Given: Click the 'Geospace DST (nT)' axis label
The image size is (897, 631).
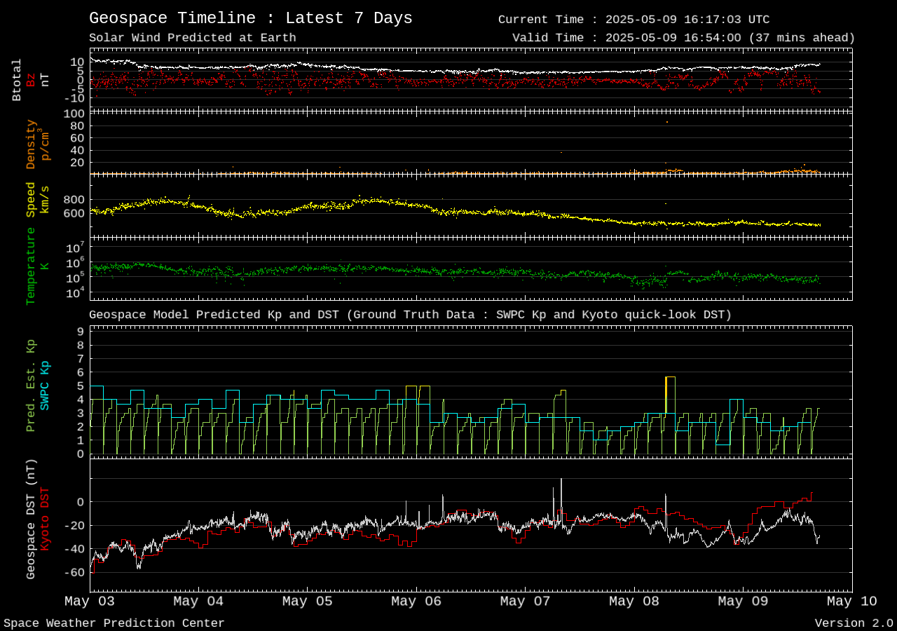Looking at the screenshot, I should point(31,520).
